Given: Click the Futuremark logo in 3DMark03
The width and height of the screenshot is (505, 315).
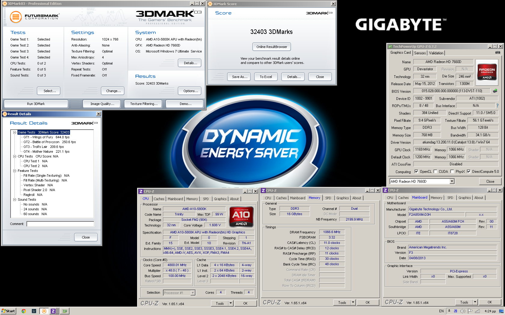Looking at the screenshot, I should [34, 17].
